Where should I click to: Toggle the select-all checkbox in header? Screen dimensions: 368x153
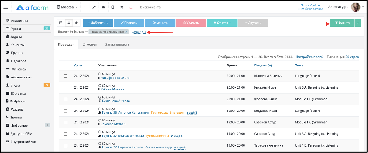coord(65,65)
